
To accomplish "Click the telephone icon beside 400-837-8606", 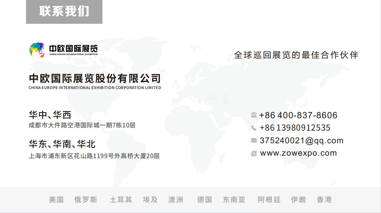I will 254,115.
